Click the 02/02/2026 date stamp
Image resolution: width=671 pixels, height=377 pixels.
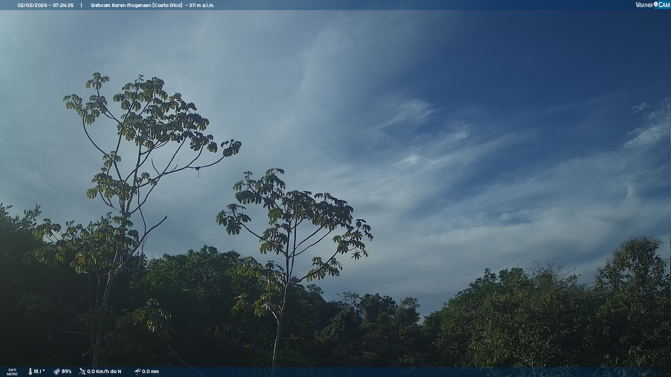(x=32, y=5)
